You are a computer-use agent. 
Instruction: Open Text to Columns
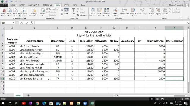click(93, 12)
